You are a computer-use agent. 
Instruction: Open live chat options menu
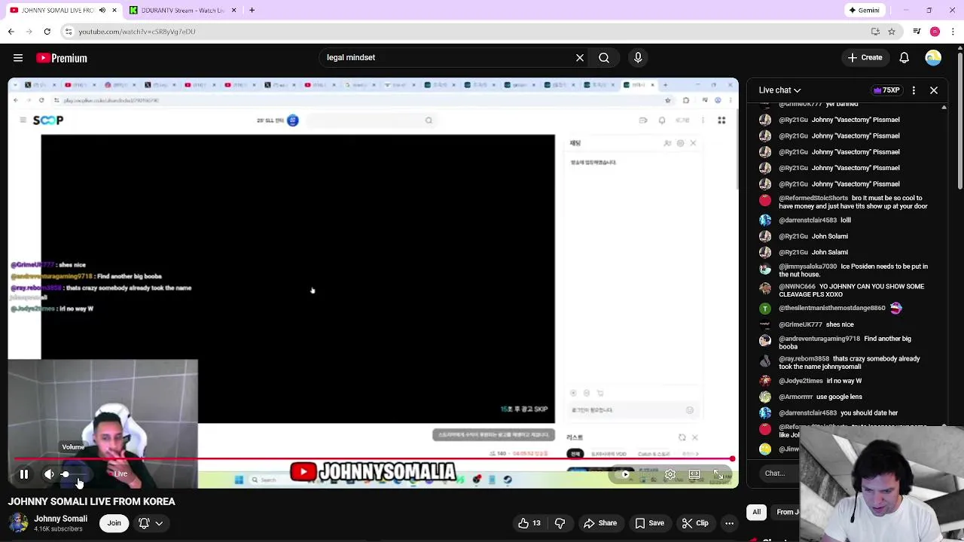coord(914,90)
